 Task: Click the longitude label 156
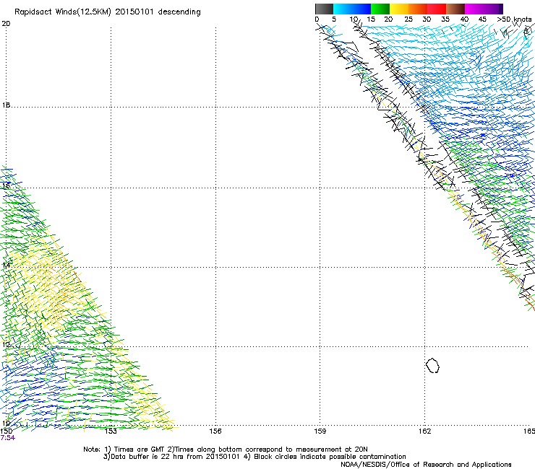pos(215,431)
